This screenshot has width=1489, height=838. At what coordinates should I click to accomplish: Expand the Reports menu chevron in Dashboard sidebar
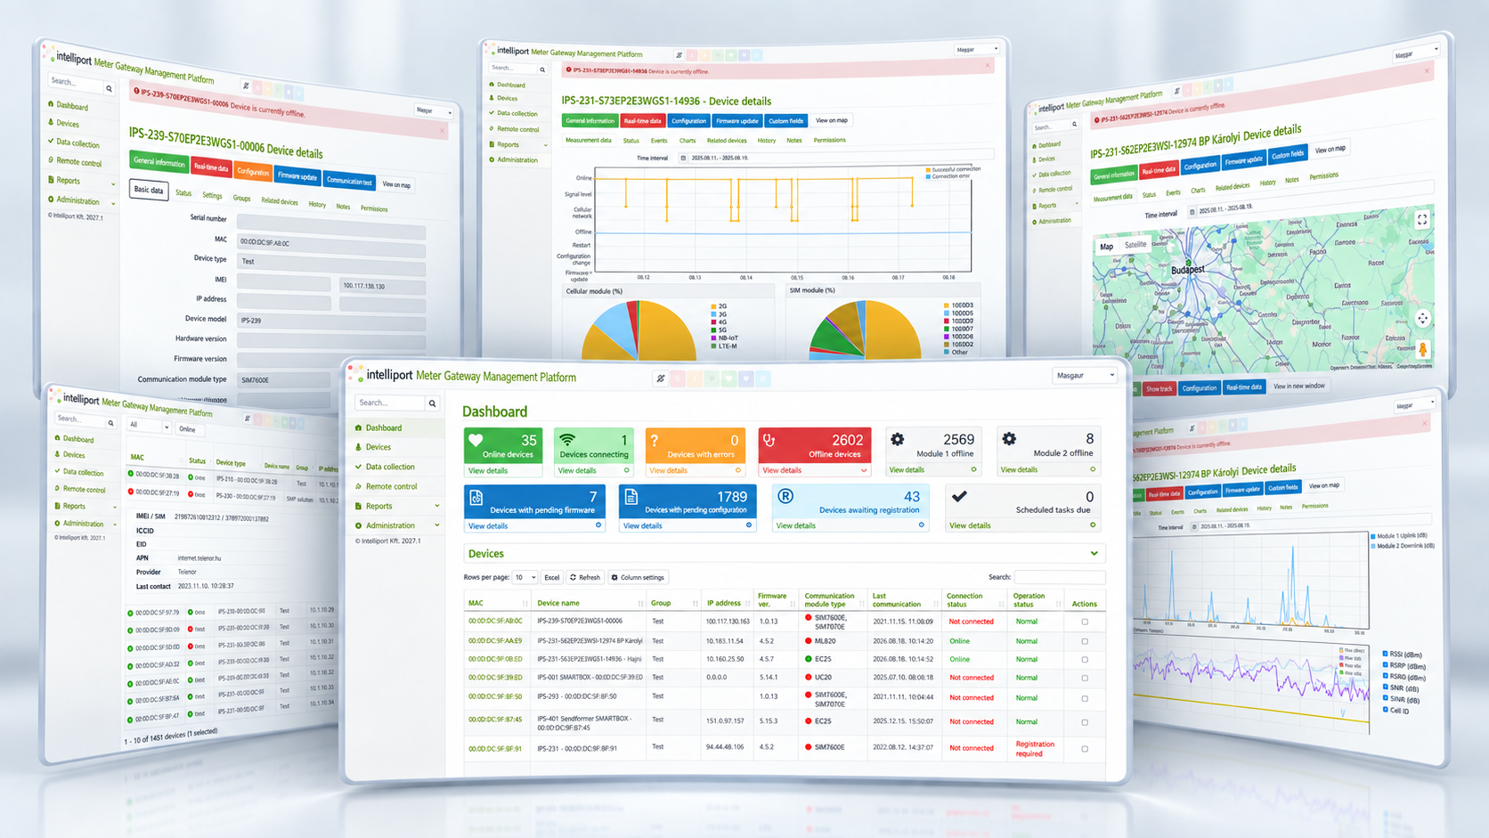pos(436,506)
